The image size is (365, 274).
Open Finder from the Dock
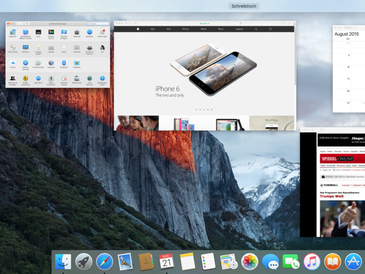63,262
